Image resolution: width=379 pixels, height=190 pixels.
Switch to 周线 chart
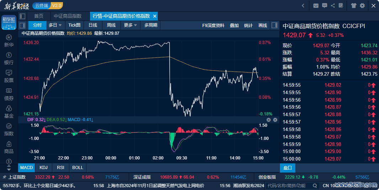pos(111,25)
